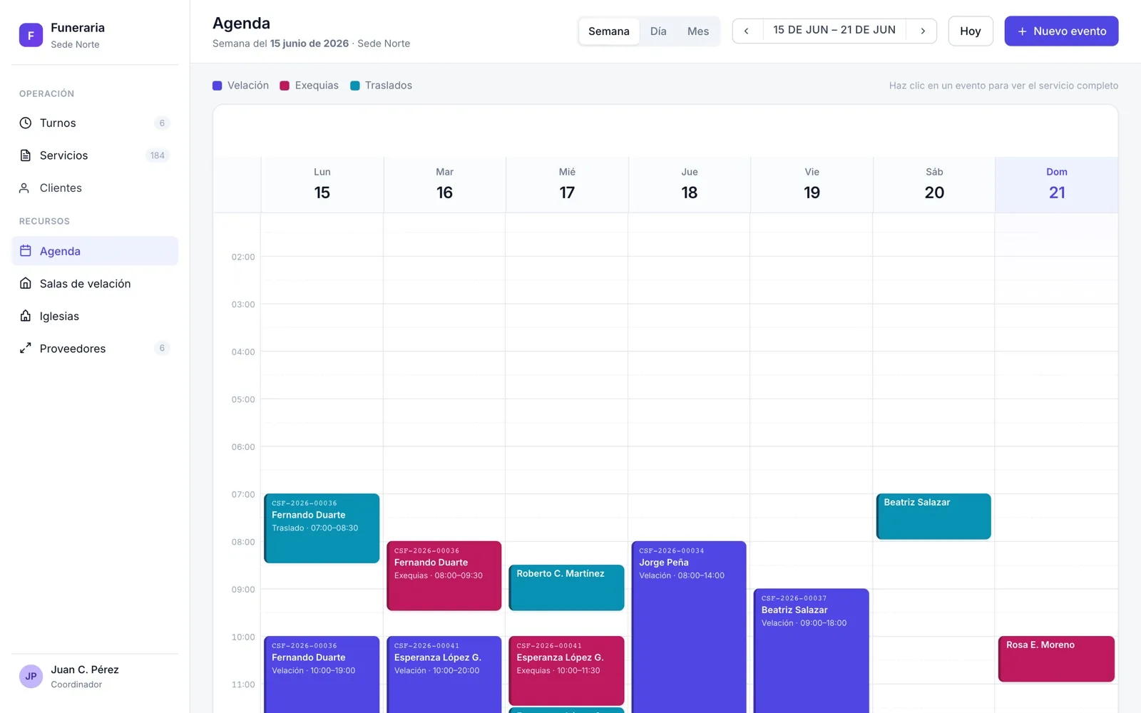Click the Traslados legend color swatch
Viewport: 1141px width, 713px height.
click(355, 86)
